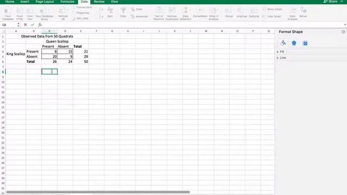347x195 pixels.
Task: Expand the Line section
Action: pos(281,57)
